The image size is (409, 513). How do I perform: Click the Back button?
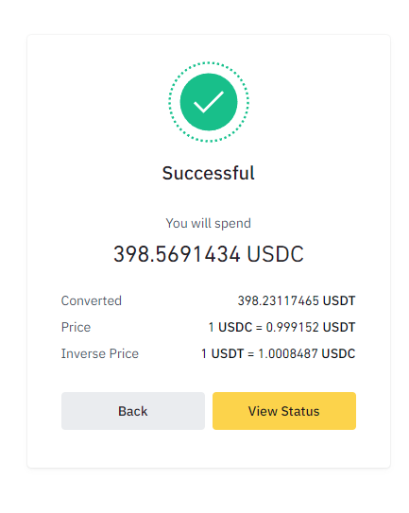click(133, 411)
